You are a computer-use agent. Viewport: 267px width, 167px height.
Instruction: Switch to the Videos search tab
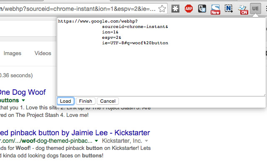(x=43, y=53)
